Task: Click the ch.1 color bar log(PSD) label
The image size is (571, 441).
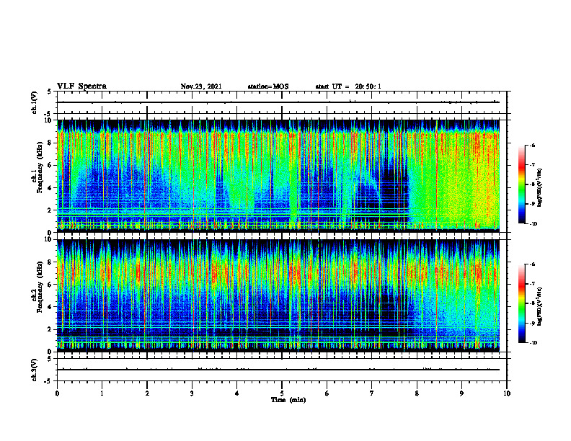Action: point(540,187)
